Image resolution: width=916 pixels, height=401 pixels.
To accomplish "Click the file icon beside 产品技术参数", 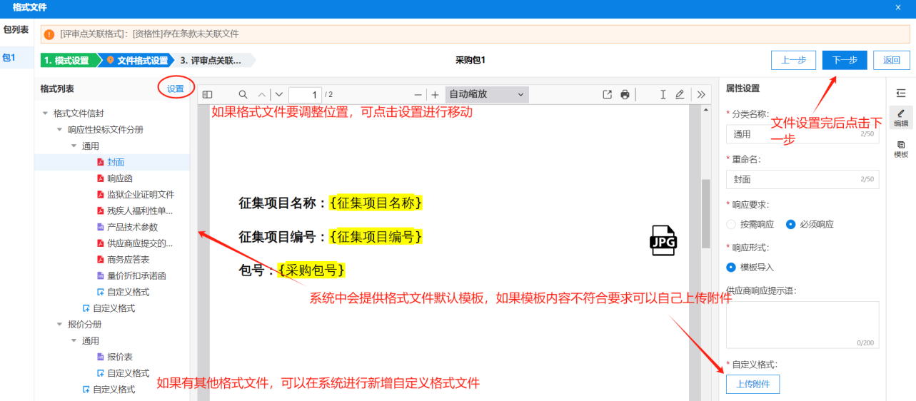I will click(101, 227).
